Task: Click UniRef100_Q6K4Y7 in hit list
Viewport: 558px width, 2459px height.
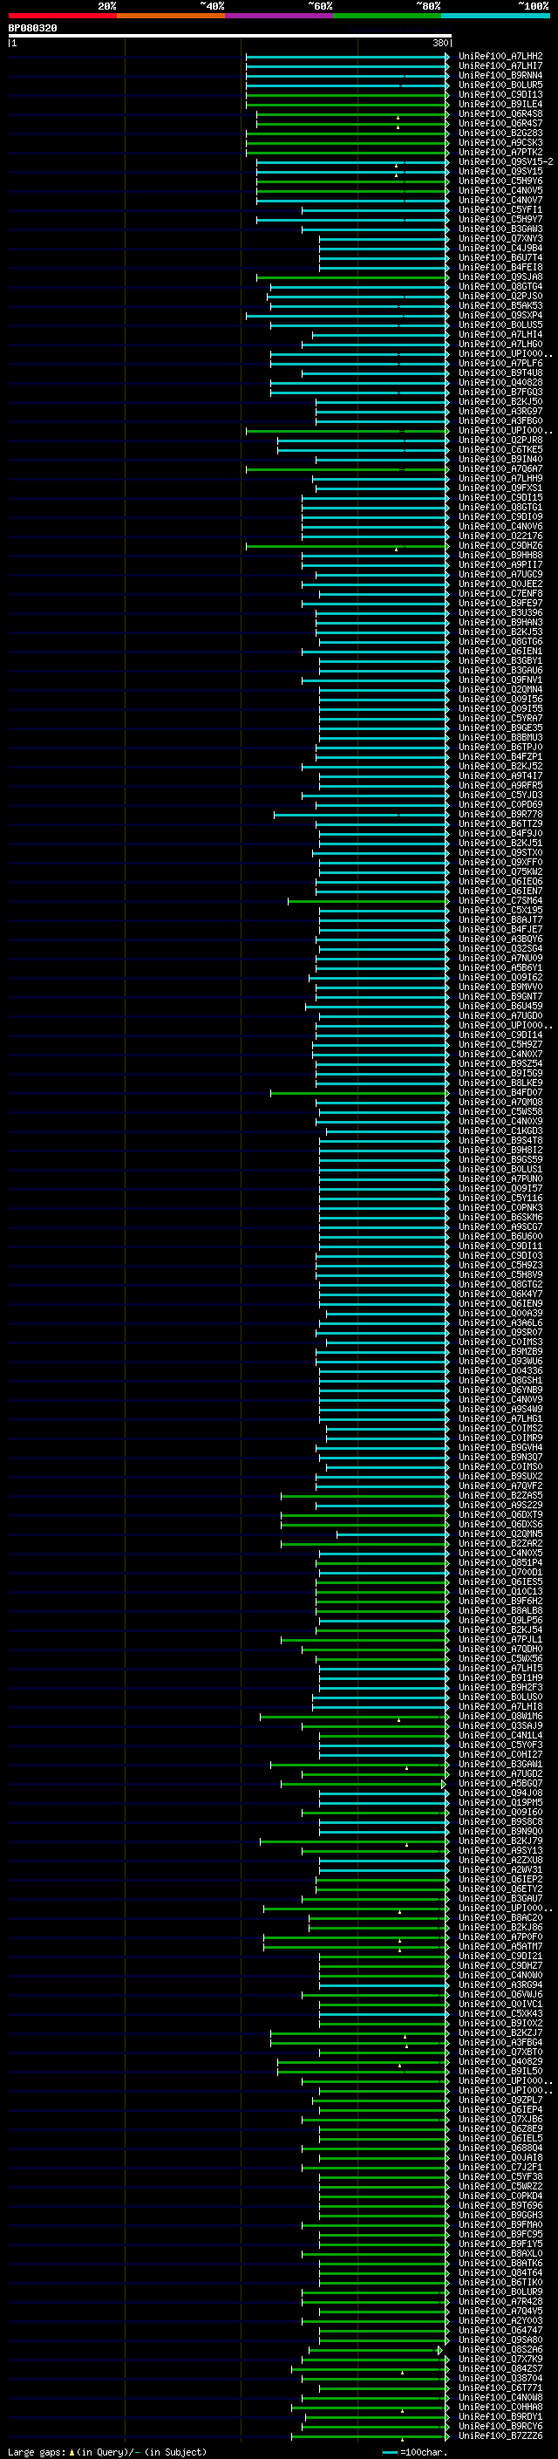Action: 500,1294
